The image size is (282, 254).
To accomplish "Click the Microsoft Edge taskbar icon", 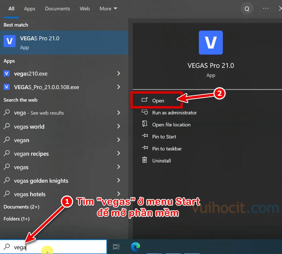I will [135, 247].
